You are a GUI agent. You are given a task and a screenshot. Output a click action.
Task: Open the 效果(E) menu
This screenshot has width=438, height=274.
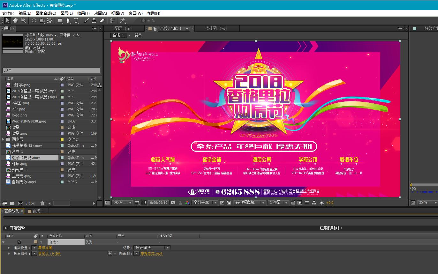click(83, 13)
